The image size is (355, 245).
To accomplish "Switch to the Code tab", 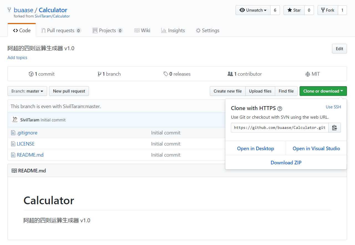I will click(x=22, y=30).
